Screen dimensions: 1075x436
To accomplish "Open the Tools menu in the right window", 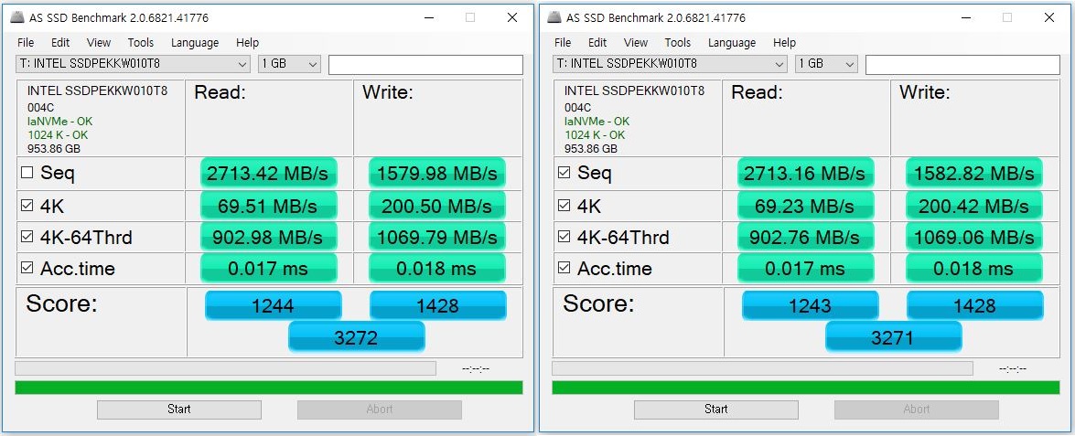I will pyautogui.click(x=677, y=42).
